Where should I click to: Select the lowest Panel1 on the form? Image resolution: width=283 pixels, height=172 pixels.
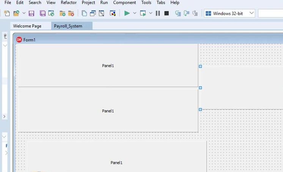pyautogui.click(x=116, y=156)
